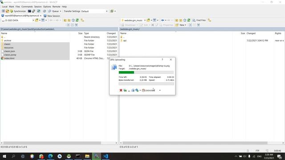Go to remote parent directory icon
The image size is (285, 160).
pos(177,20)
